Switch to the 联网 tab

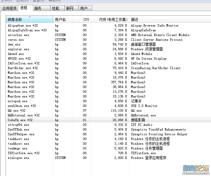71,8
